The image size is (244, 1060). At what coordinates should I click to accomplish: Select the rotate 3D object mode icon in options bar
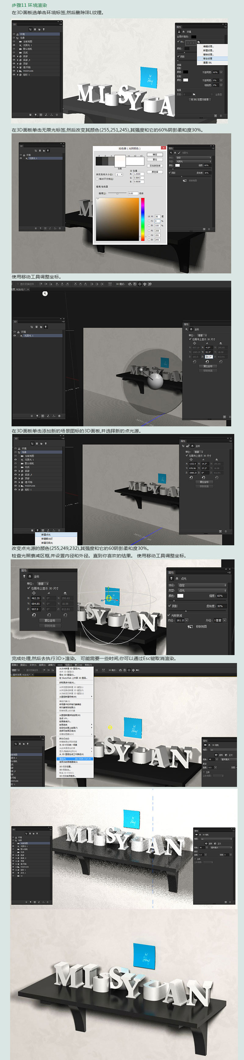[130, 284]
